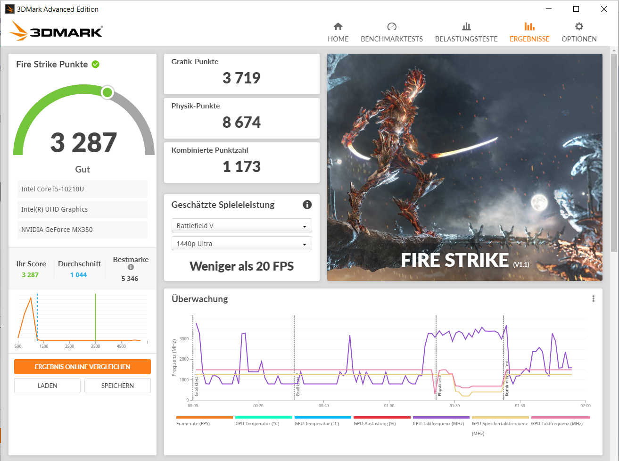Toggle the GPU-Auslastung legend swatch
The height and width of the screenshot is (461, 619).
(x=382, y=417)
